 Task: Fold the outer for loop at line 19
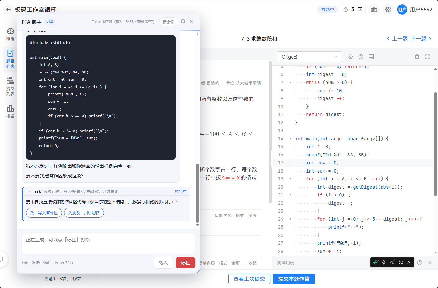[290, 179]
